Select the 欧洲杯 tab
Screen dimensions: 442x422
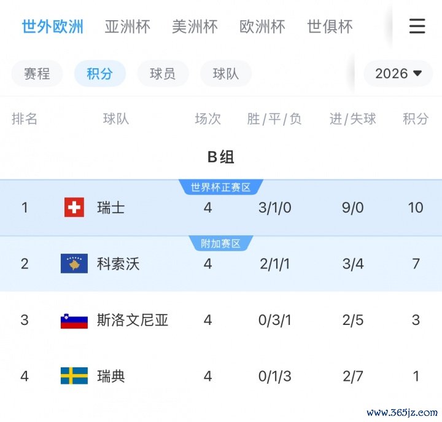click(262, 26)
